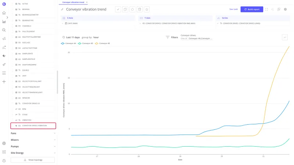Click the line chart type button
Viewport: 294px width, 165px height.
coord(285,37)
